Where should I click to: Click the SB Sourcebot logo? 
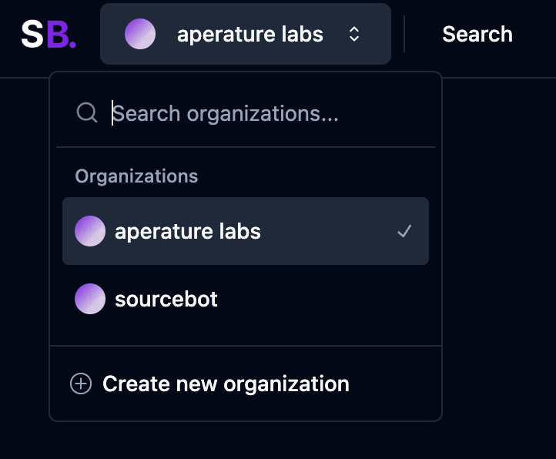tap(48, 34)
